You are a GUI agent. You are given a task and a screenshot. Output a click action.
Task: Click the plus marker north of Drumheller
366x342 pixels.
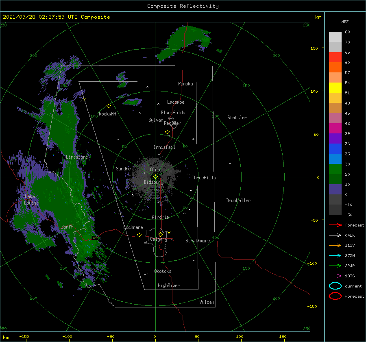230,163
